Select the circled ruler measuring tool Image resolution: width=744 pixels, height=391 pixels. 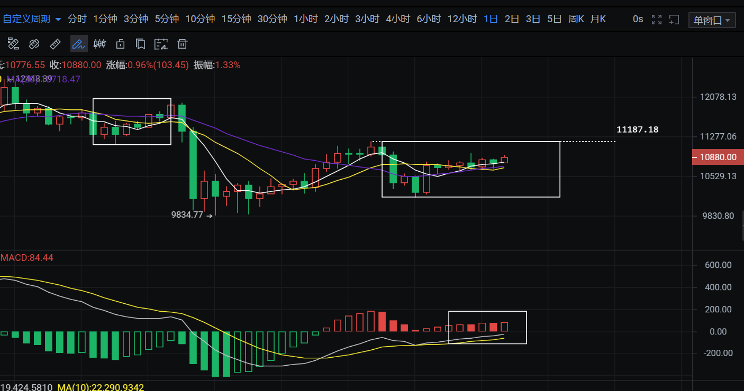click(x=34, y=44)
